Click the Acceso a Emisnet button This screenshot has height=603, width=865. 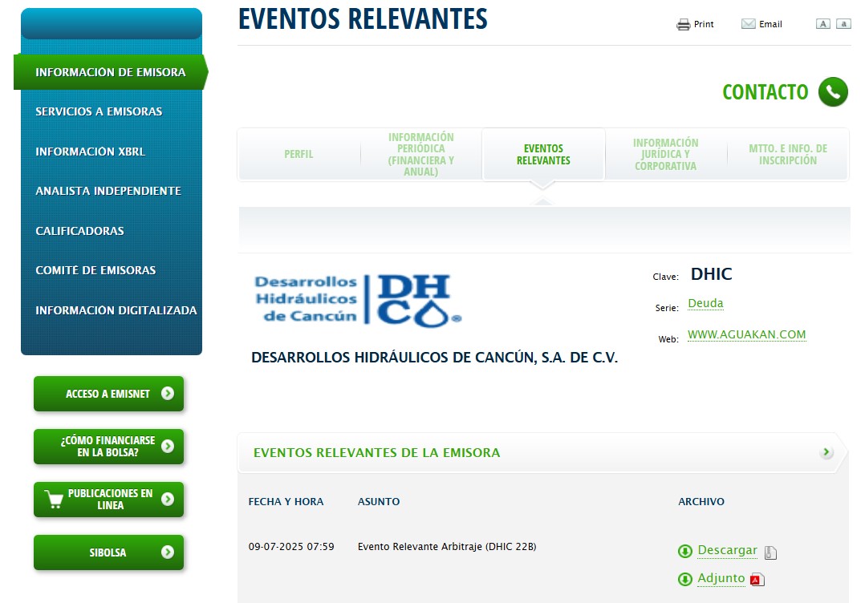(108, 394)
